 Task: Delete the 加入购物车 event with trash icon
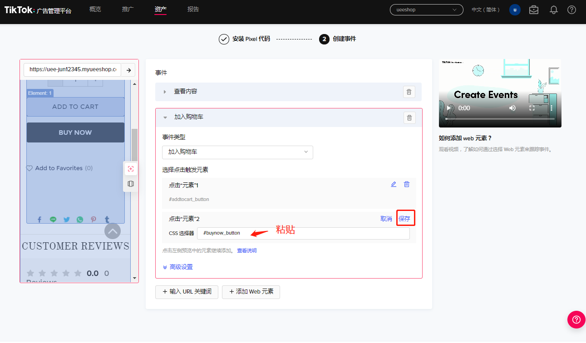tap(409, 118)
